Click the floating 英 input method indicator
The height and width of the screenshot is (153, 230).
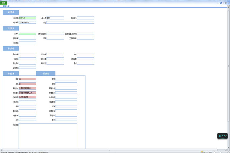tap(222, 136)
